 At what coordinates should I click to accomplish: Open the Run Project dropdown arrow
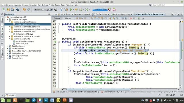point(74,9)
